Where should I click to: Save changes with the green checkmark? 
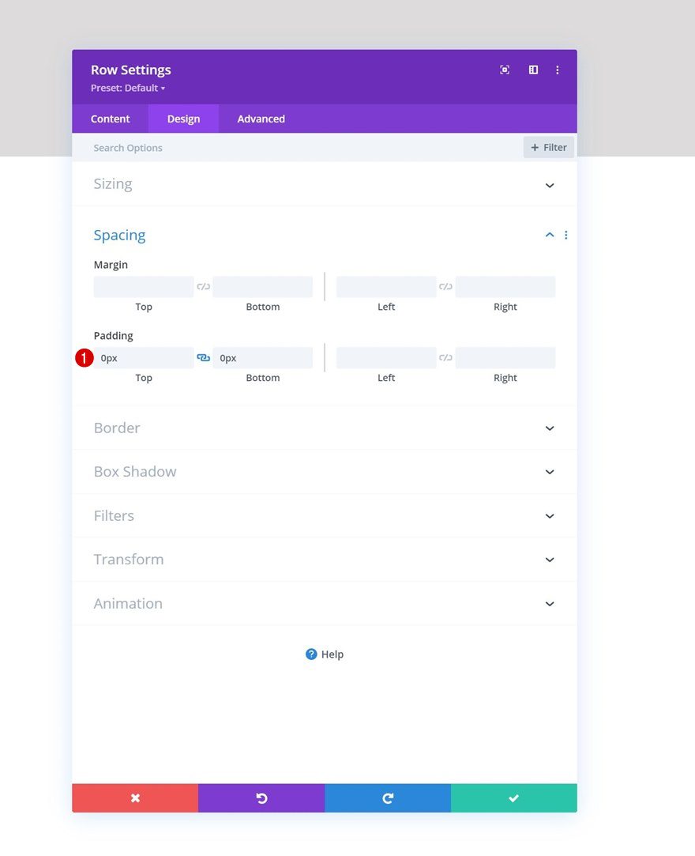point(514,798)
